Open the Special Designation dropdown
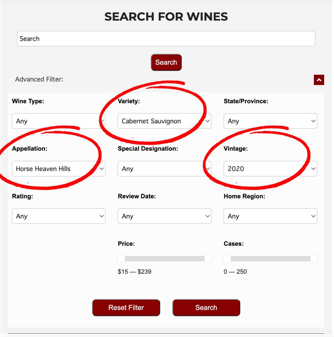 pyautogui.click(x=164, y=168)
